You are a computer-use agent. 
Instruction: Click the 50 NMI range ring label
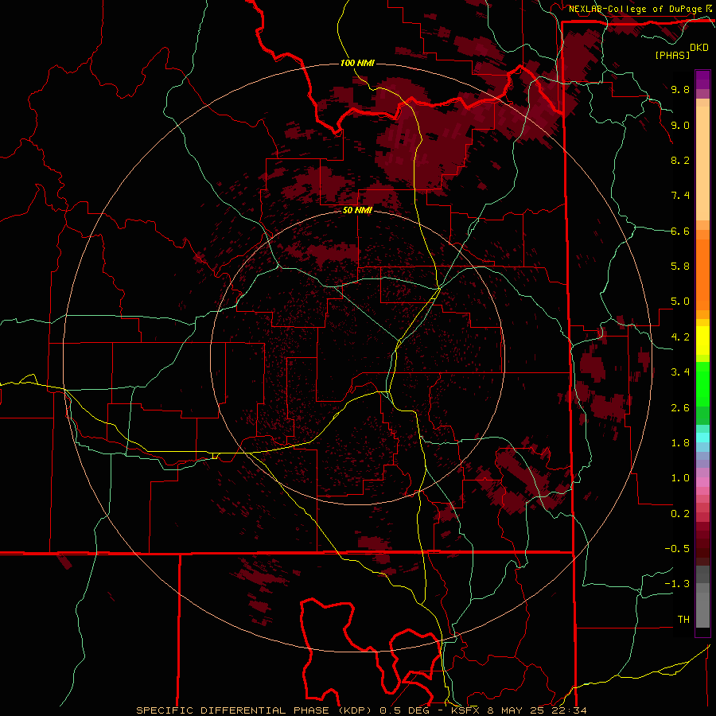click(357, 210)
